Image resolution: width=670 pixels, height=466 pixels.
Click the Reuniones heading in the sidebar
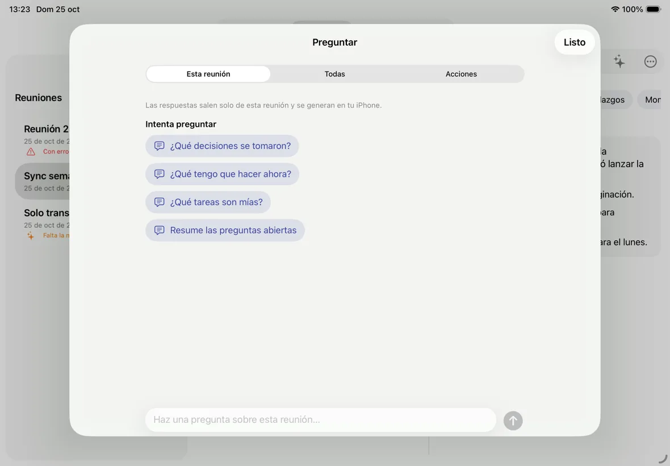point(39,98)
